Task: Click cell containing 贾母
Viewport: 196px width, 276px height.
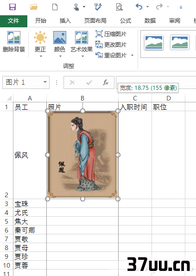Action: [30, 248]
